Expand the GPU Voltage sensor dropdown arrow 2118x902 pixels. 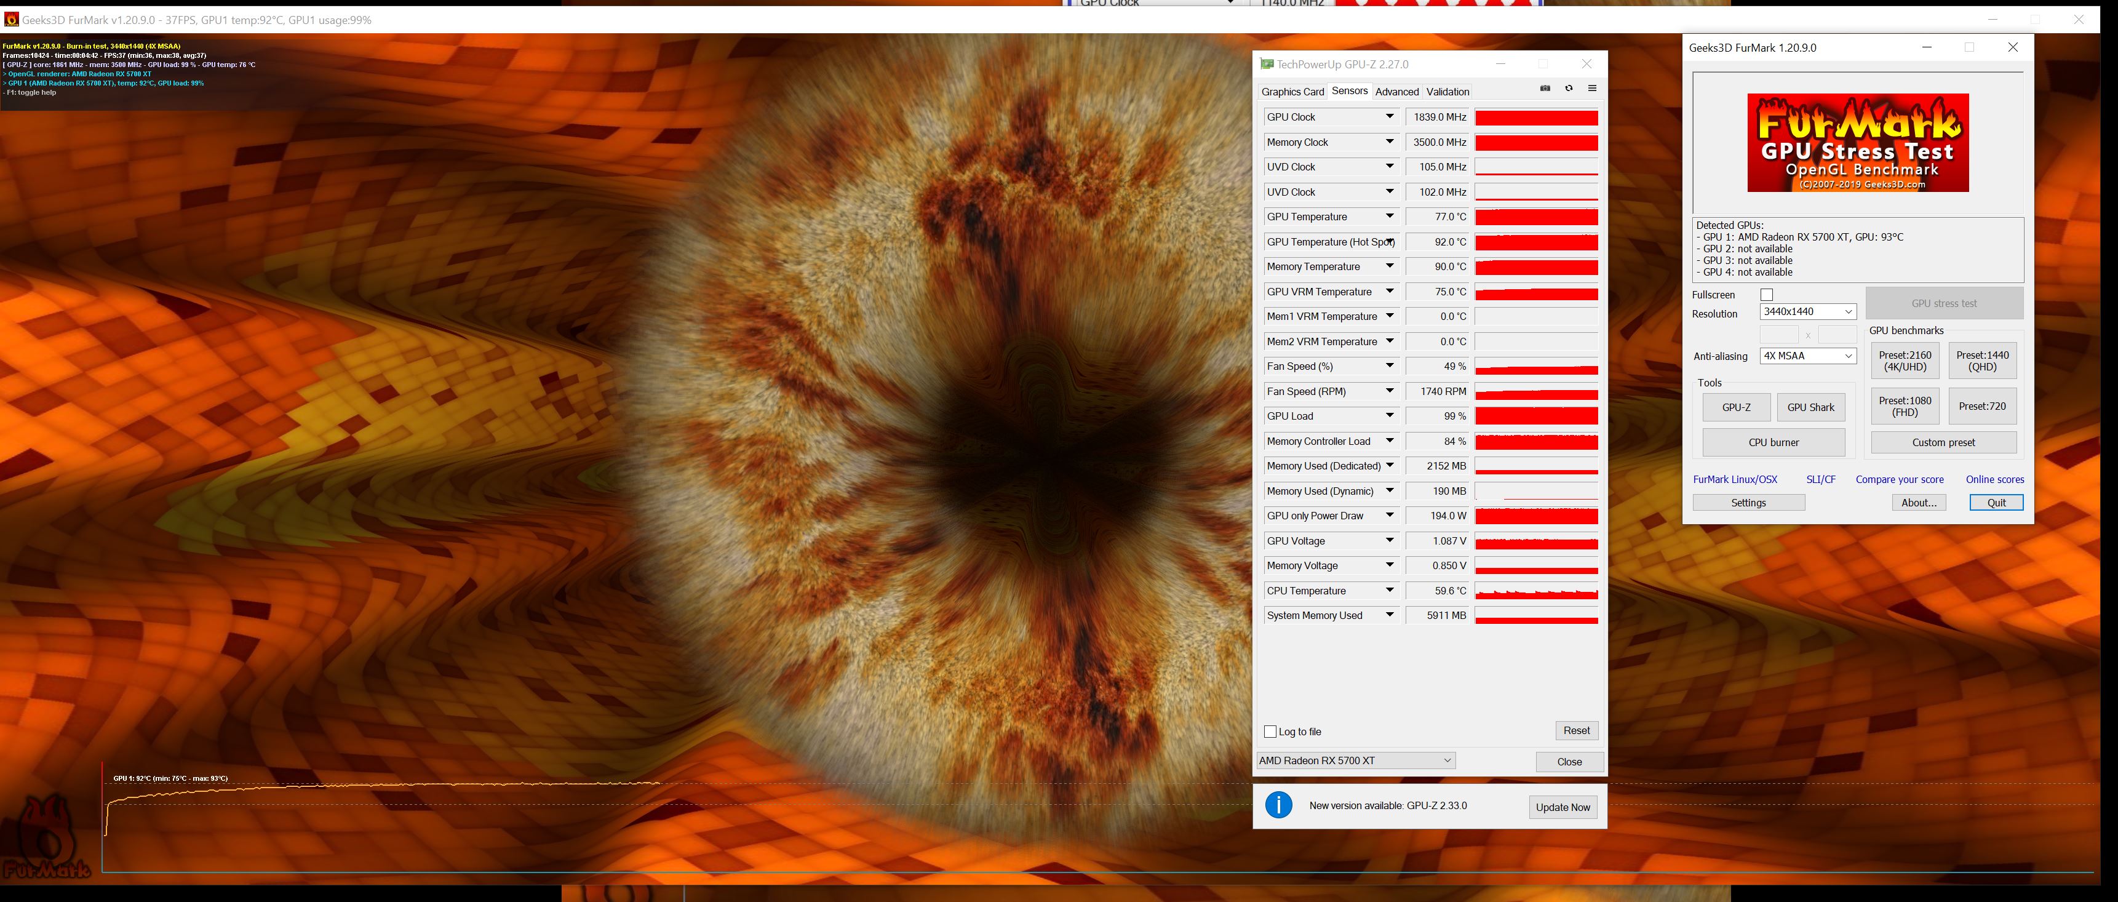[1390, 540]
